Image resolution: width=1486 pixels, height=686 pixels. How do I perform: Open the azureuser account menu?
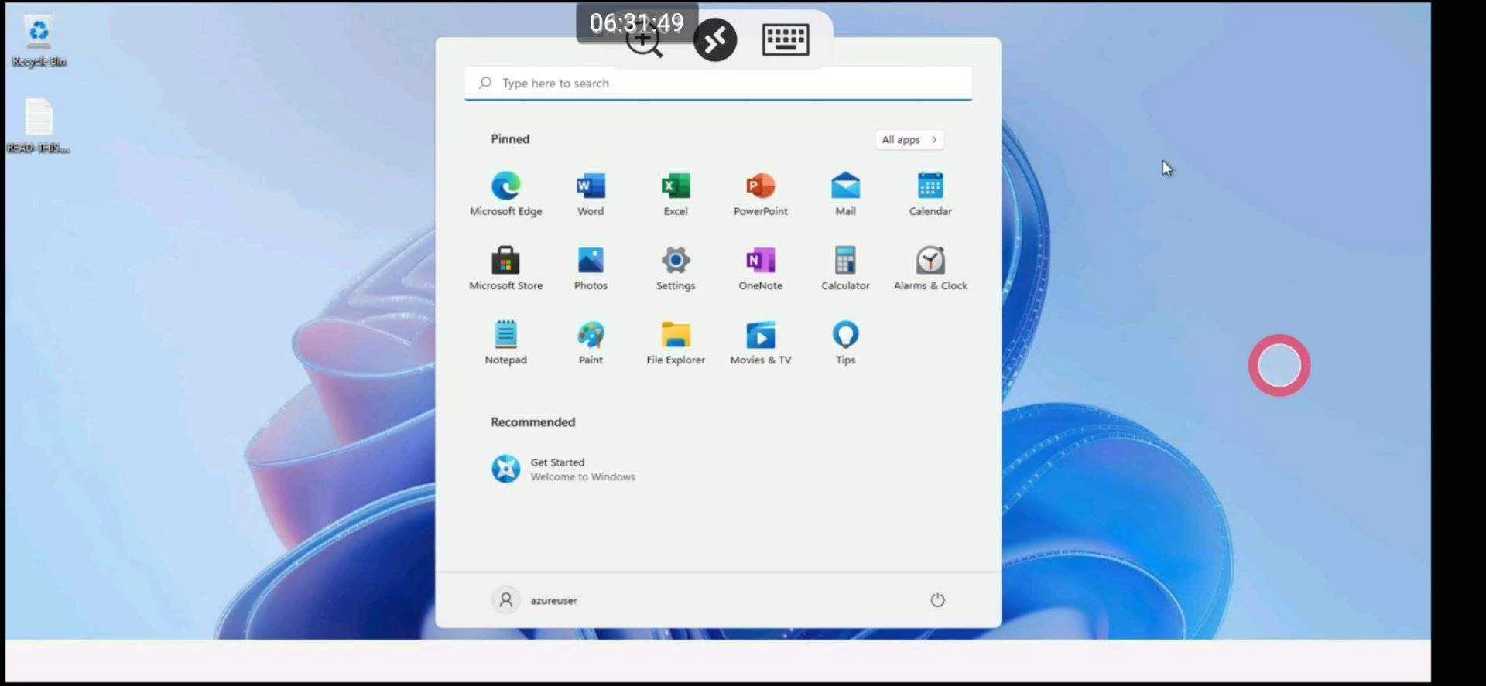click(x=535, y=600)
